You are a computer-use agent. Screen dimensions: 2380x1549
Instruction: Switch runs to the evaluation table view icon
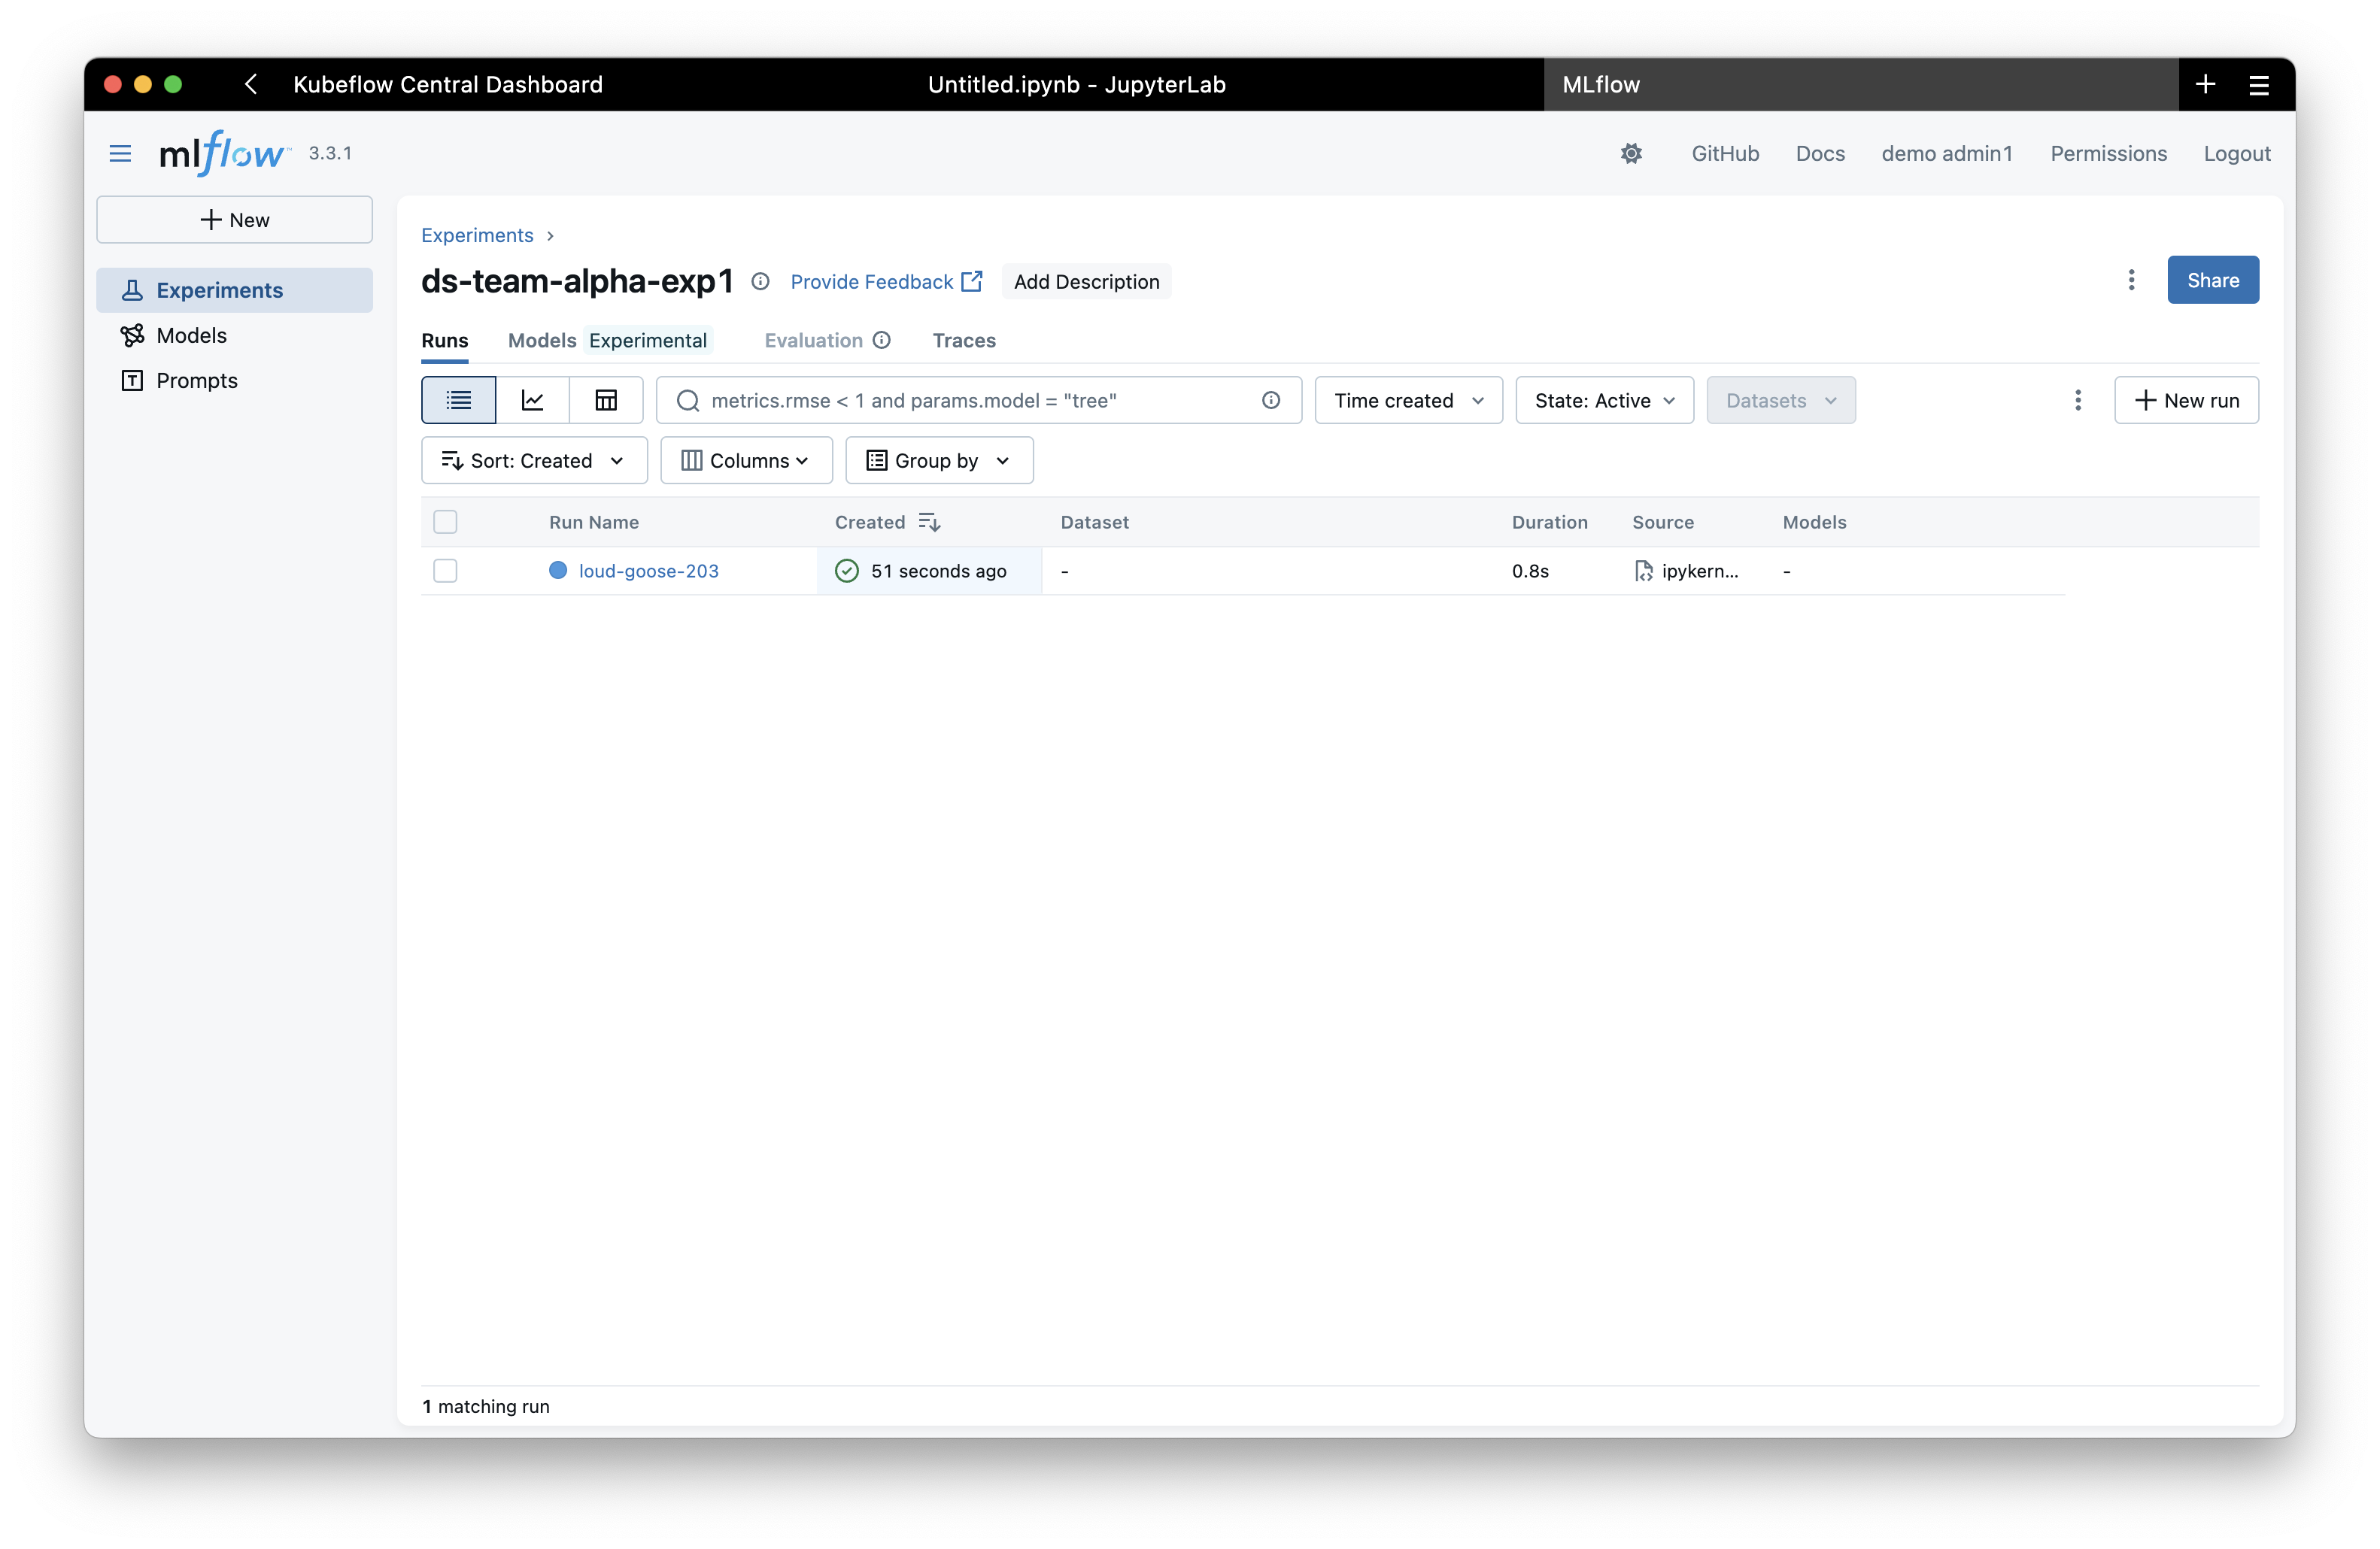(x=606, y=400)
